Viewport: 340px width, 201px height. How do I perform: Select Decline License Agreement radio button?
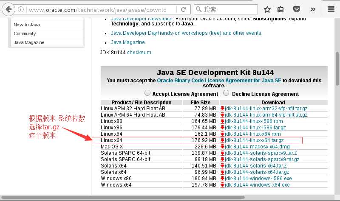tap(226, 93)
